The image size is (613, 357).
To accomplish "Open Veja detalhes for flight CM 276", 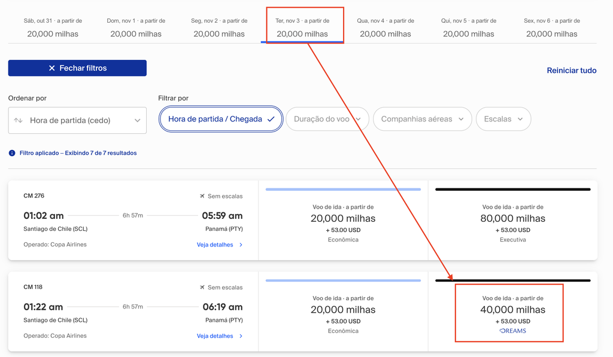I will [215, 245].
